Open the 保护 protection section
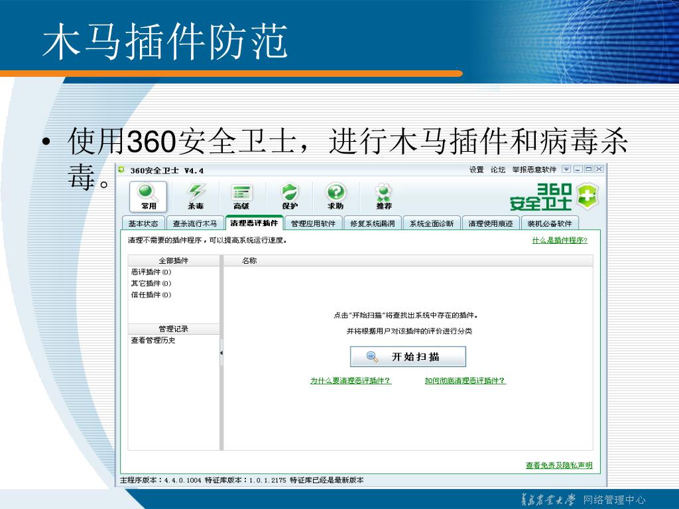The height and width of the screenshot is (509, 679). (x=289, y=197)
